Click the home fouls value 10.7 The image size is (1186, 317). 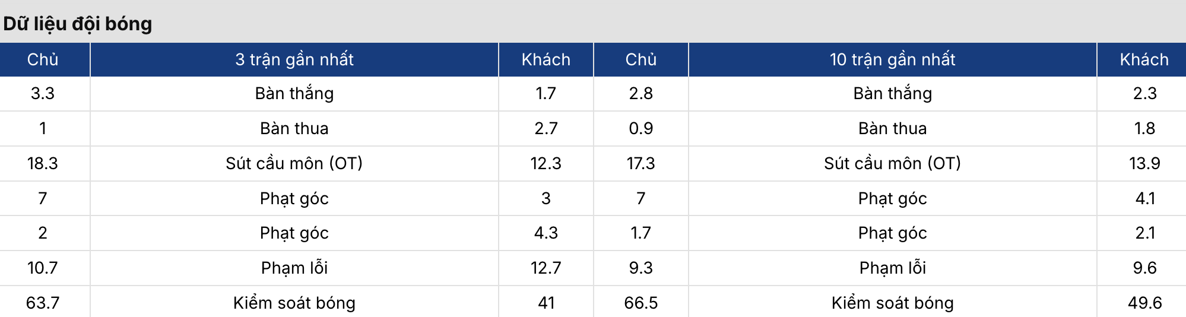[x=43, y=268]
